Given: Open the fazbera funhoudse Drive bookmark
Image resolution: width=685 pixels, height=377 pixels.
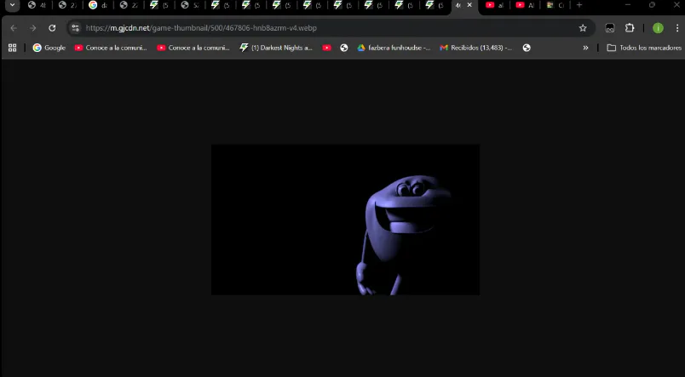Looking at the screenshot, I should click(394, 48).
